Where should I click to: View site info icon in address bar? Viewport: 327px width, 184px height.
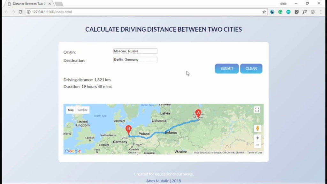[x=28, y=12]
